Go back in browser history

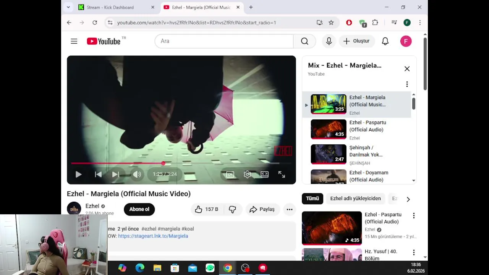[69, 23]
